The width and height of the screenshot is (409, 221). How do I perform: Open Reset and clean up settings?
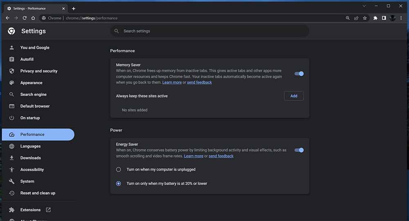click(x=38, y=193)
